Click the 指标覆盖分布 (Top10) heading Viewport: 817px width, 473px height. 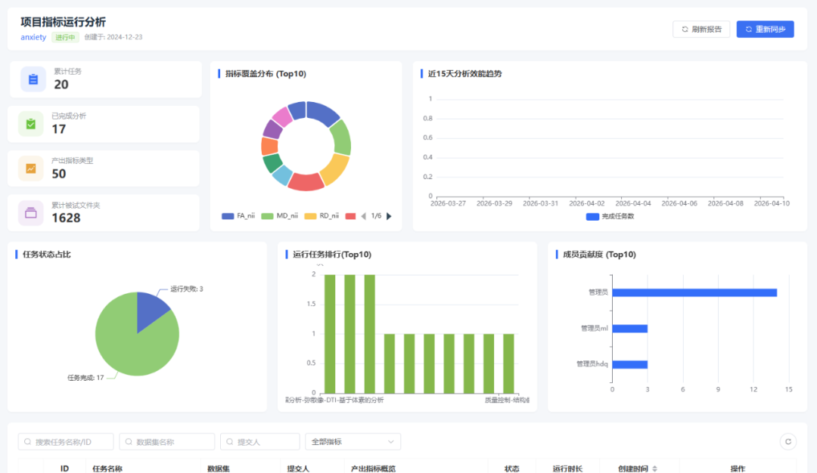click(266, 74)
